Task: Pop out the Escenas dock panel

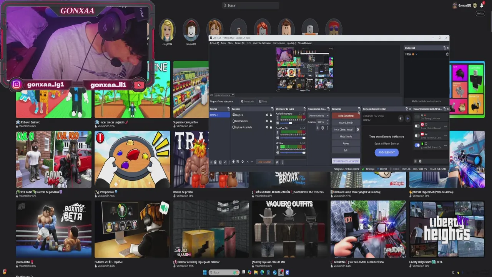Action: coord(229,109)
